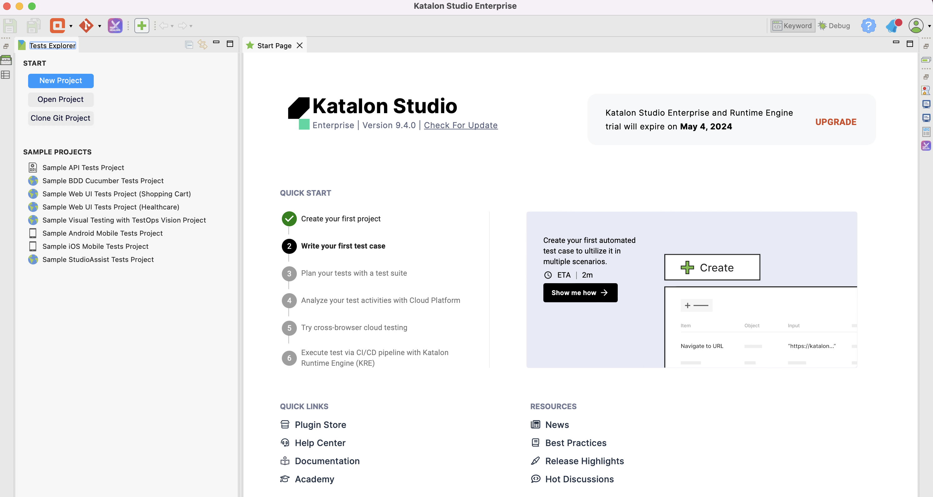This screenshot has height=497, width=933.
Task: Select the Tests Explorer tab
Action: [47, 45]
